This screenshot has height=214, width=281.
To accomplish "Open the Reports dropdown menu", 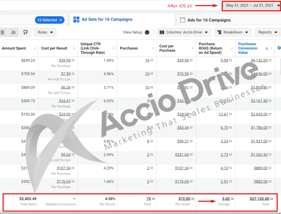I will coord(267,32).
